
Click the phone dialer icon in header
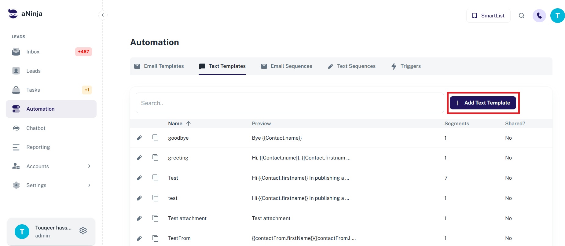539,16
